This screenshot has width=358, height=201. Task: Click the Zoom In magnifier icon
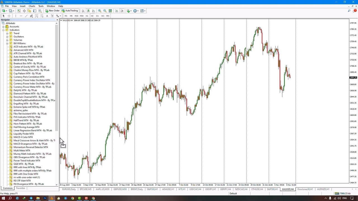pyautogui.click(x=100, y=11)
